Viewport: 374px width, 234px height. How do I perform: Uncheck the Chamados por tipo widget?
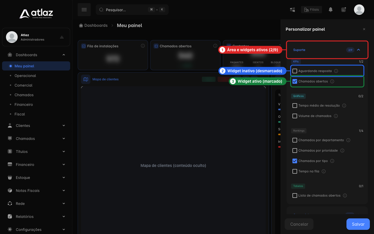[295, 161]
